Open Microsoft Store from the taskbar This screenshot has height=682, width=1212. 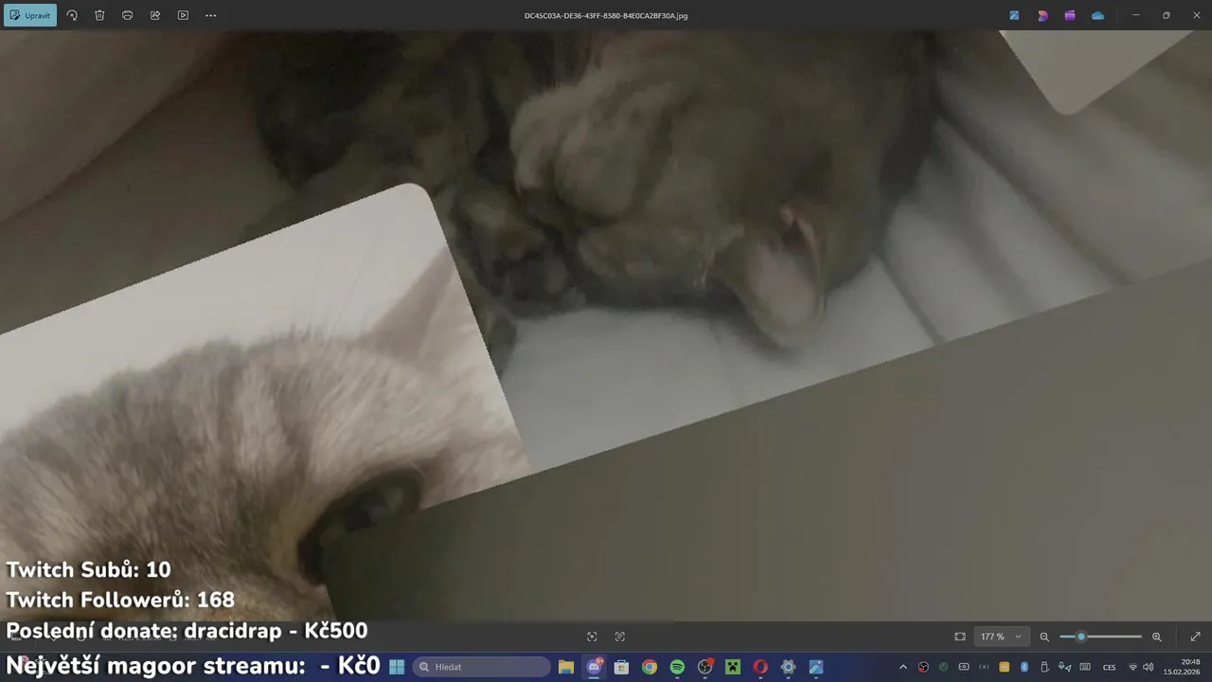pos(621,667)
